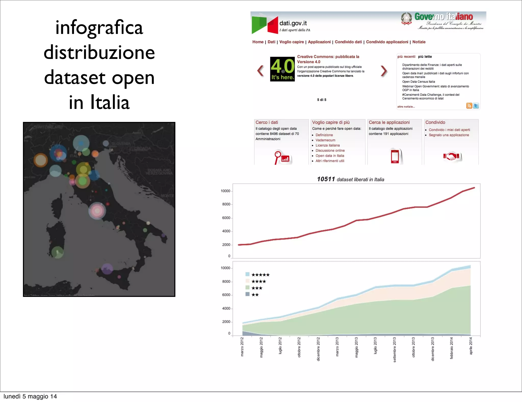Click the altre notizie link
Viewport: 522px width, 402px height.
[x=406, y=107]
